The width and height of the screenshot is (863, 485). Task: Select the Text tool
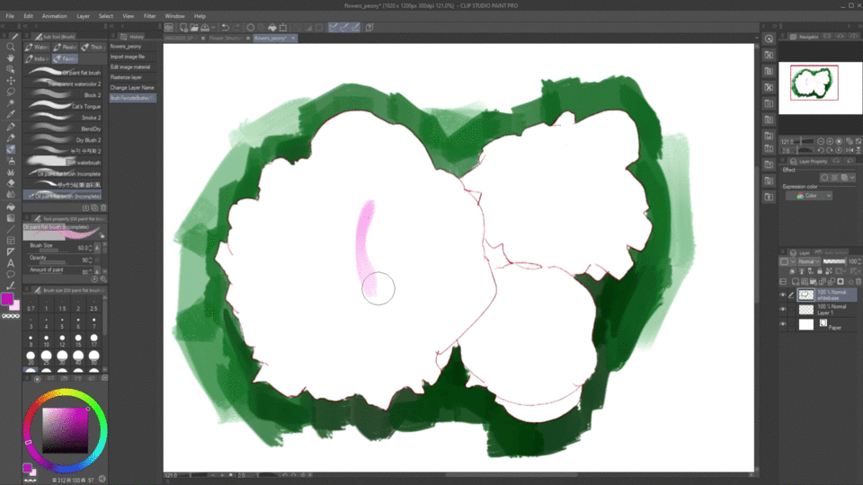point(11,263)
